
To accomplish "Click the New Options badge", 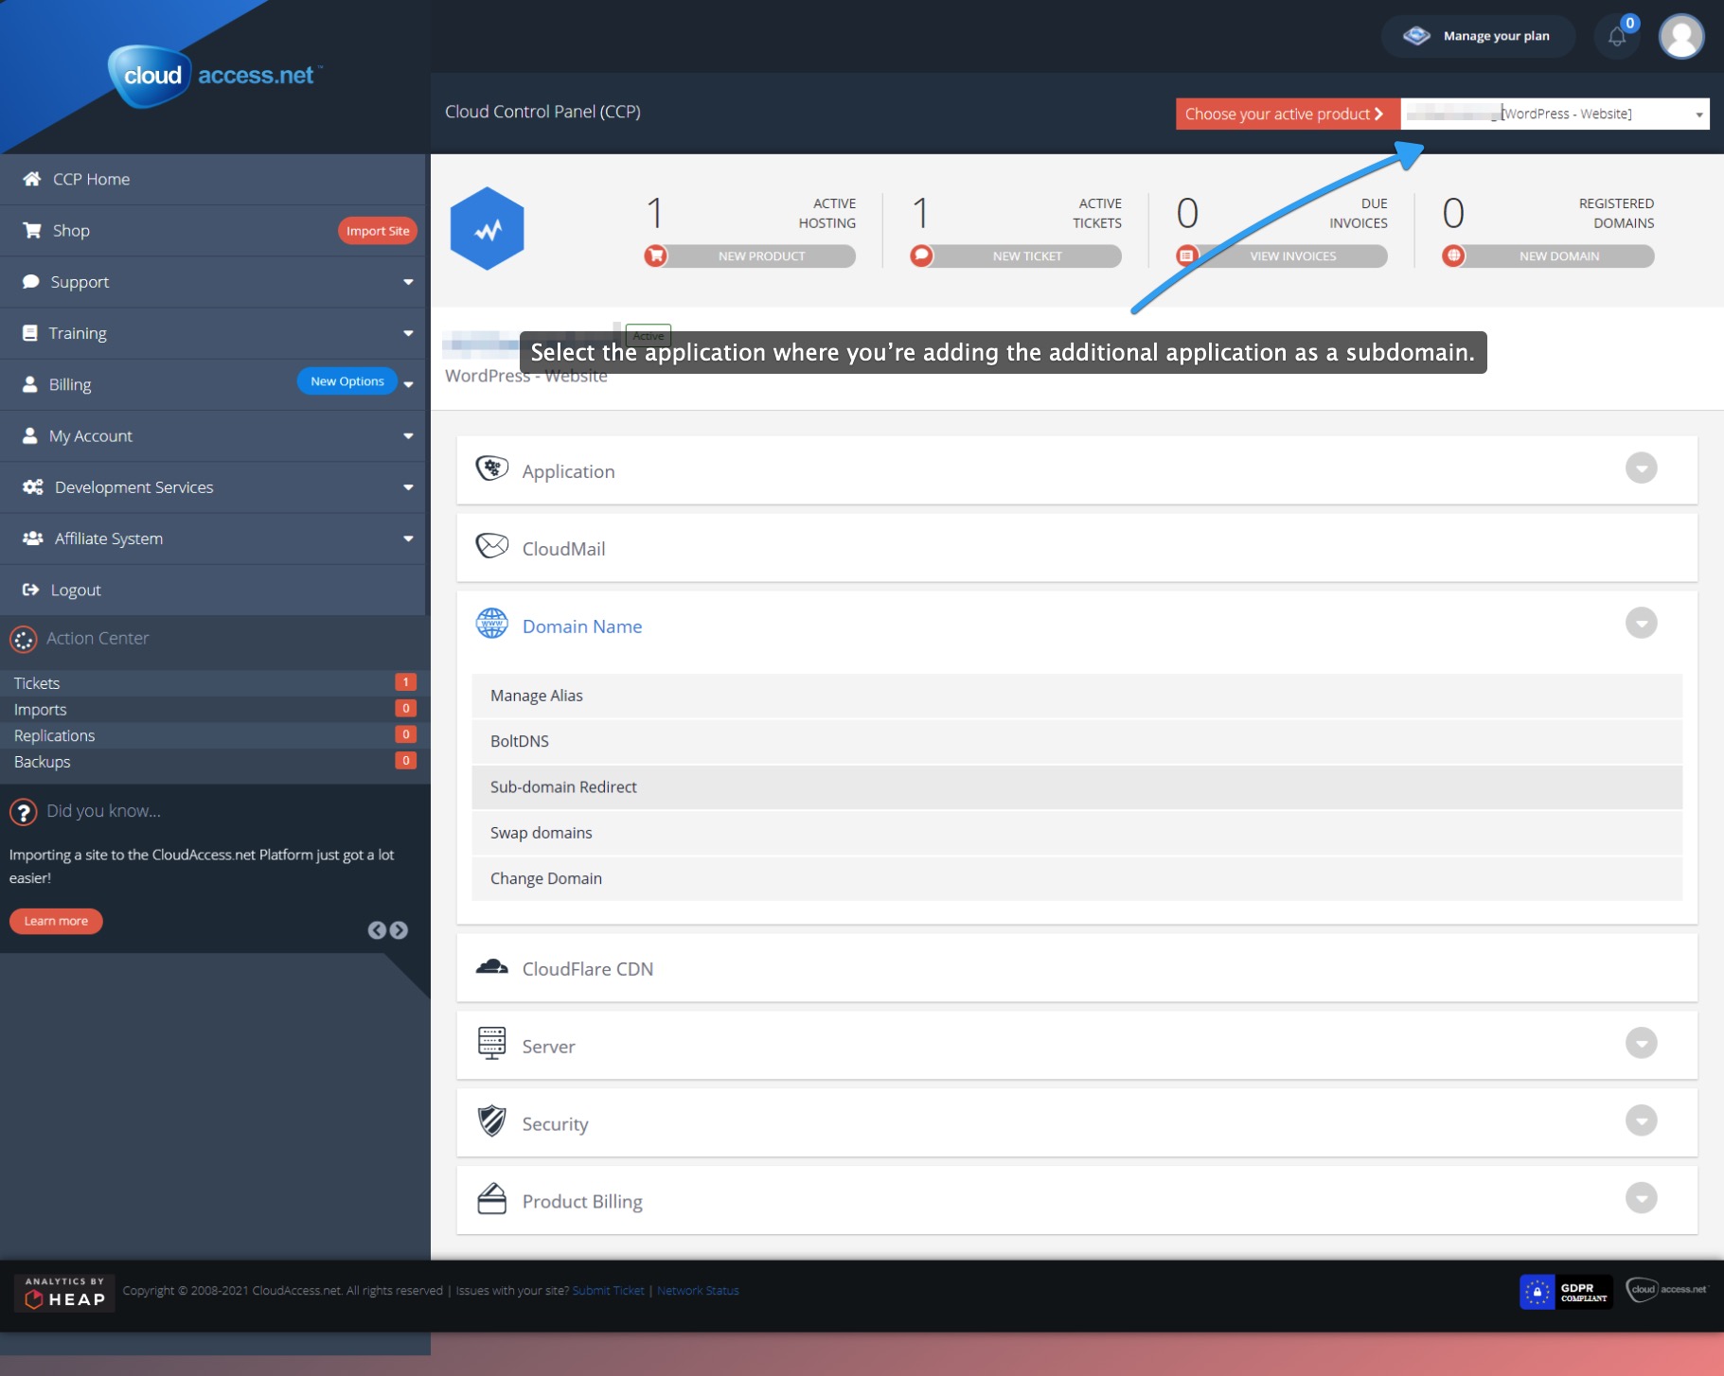I will pyautogui.click(x=347, y=381).
